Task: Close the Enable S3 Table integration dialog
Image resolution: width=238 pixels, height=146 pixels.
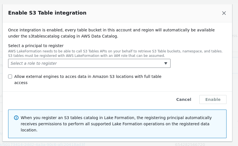Action: (x=224, y=13)
